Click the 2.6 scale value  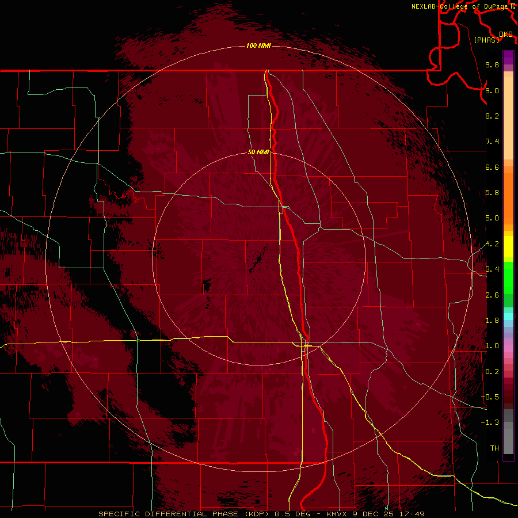click(492, 295)
